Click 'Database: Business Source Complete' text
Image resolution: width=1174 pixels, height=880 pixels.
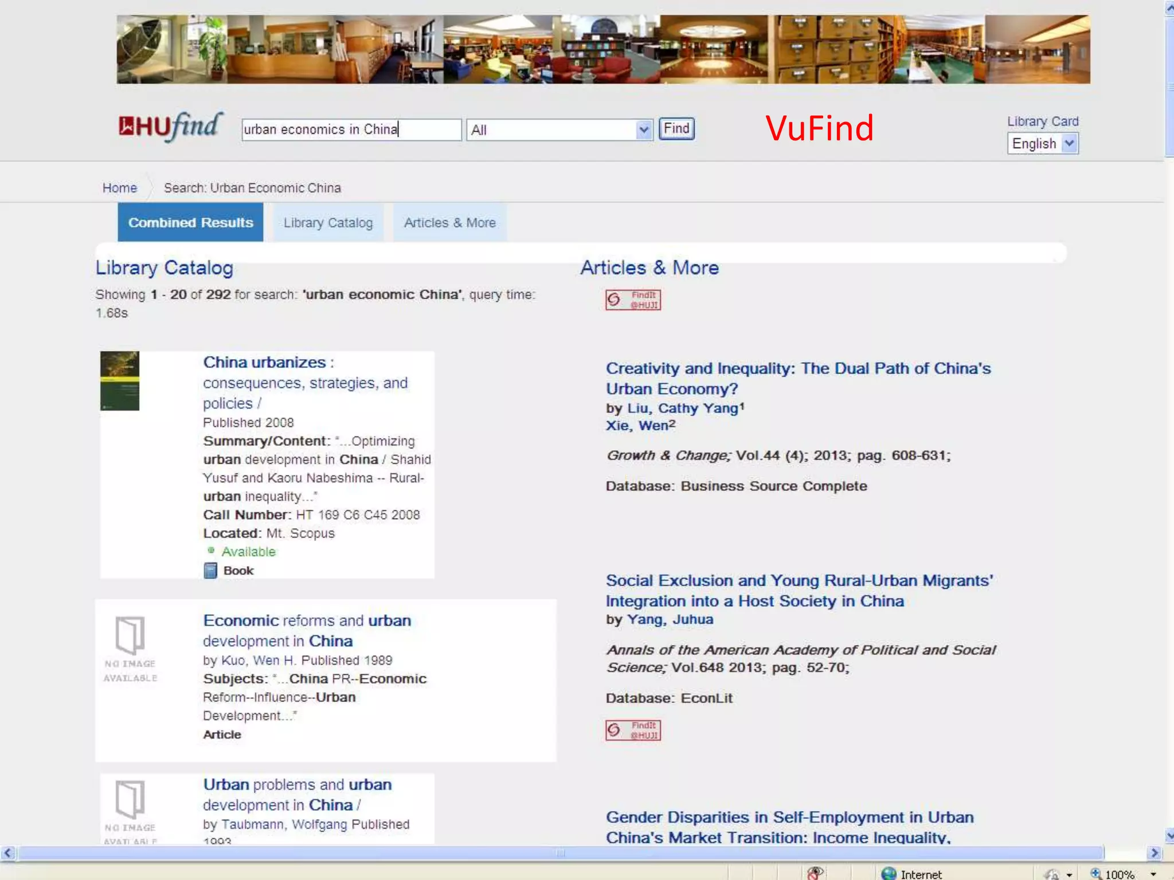tap(737, 486)
